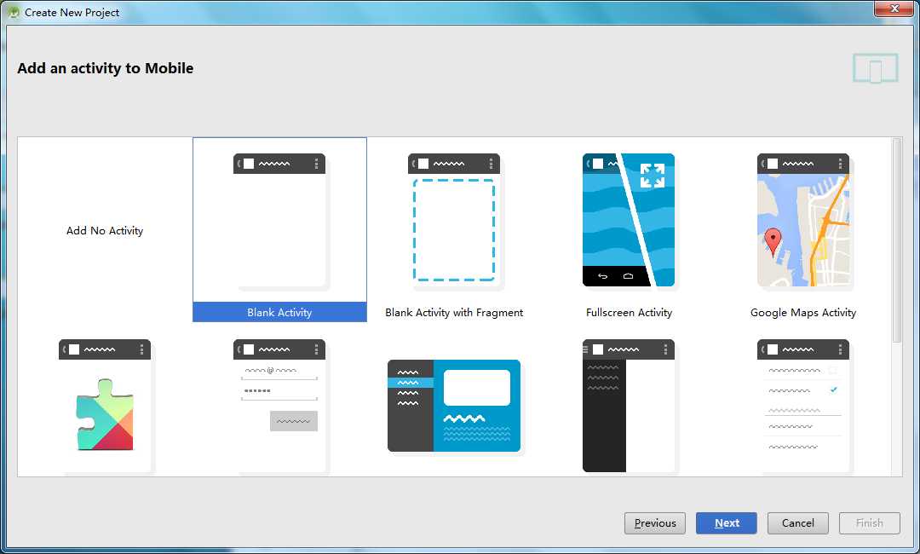This screenshot has height=554, width=920.
Task: Go back with the Previous button
Action: pyautogui.click(x=655, y=523)
